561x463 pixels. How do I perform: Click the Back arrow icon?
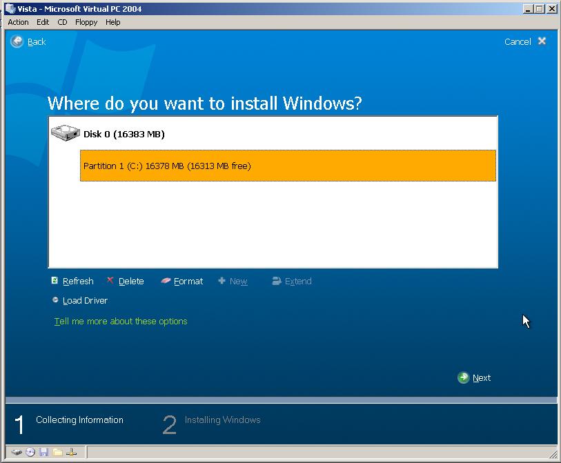pyautogui.click(x=17, y=41)
